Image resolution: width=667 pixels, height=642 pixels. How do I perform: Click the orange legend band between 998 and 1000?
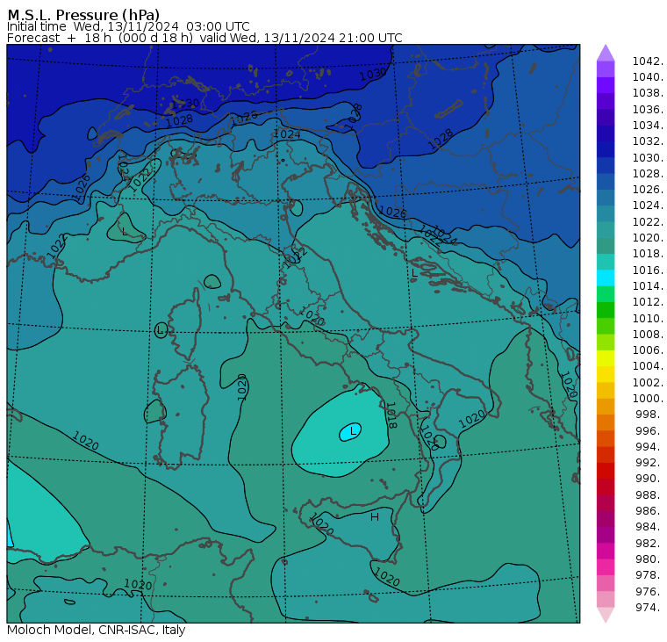tap(606, 406)
